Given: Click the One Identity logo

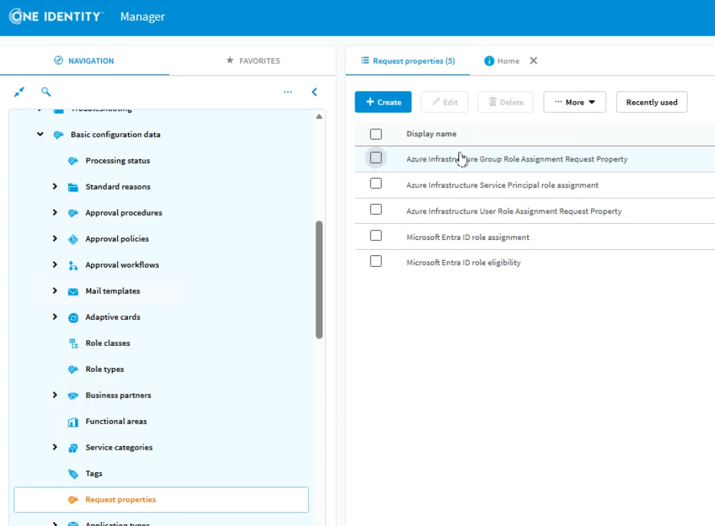Looking at the screenshot, I should 56,16.
